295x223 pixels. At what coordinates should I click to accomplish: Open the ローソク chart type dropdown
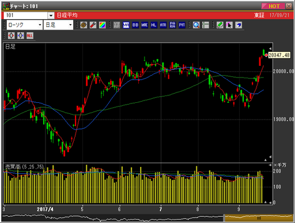click(x=25, y=25)
